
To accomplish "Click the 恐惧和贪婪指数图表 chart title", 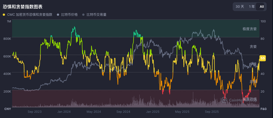I will [x=23, y=7].
